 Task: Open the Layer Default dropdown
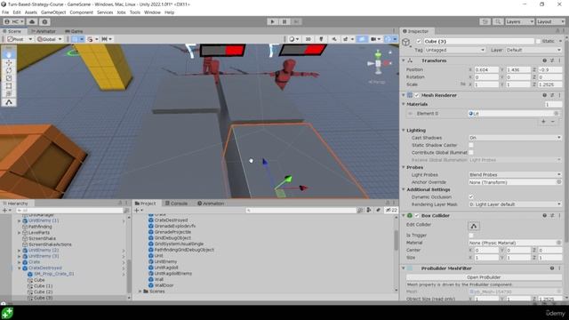coord(533,50)
